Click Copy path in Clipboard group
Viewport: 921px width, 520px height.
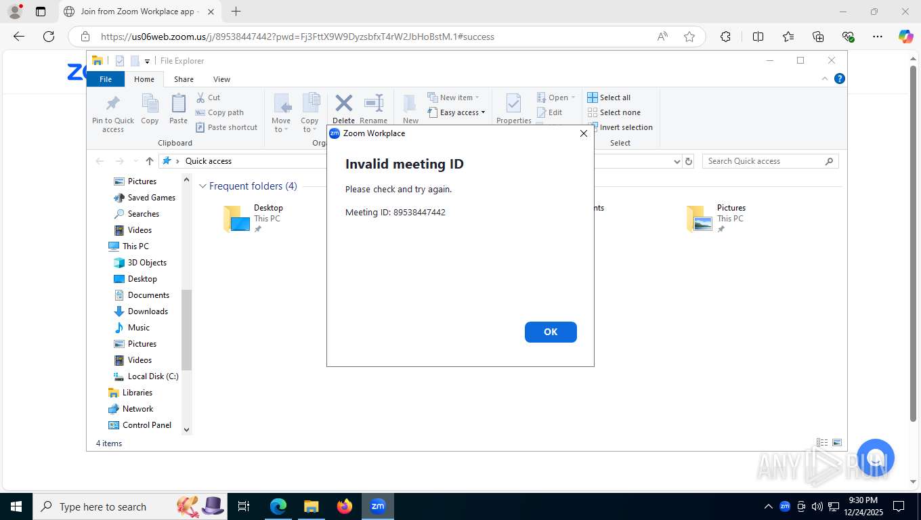[219, 112]
